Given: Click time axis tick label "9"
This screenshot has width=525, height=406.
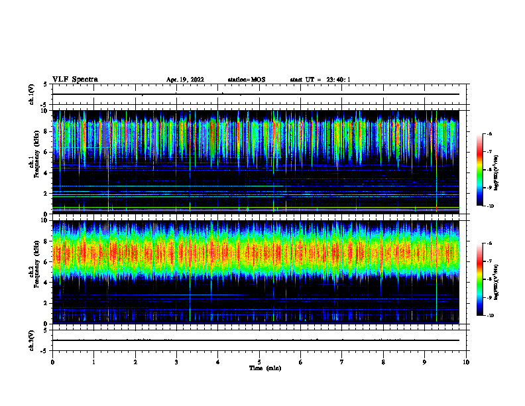Looking at the screenshot, I should pos(424,362).
